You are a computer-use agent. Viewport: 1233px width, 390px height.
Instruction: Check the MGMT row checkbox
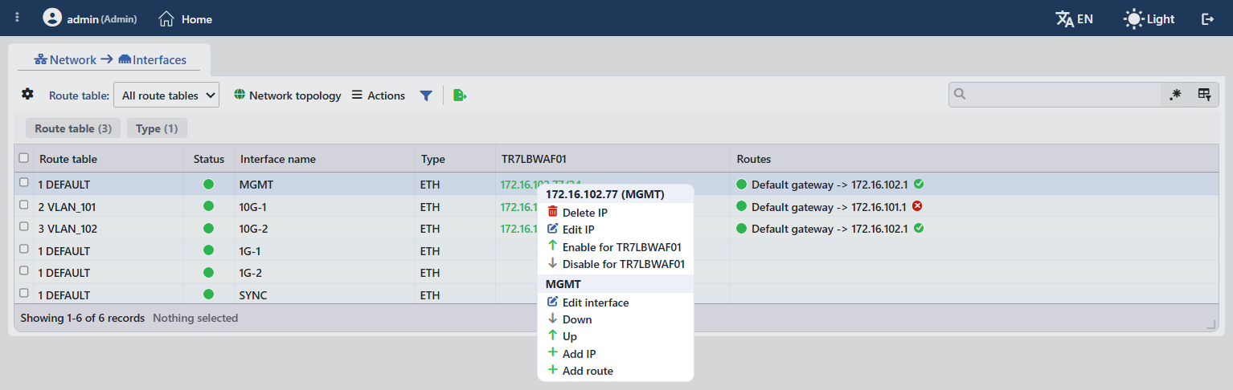click(24, 183)
